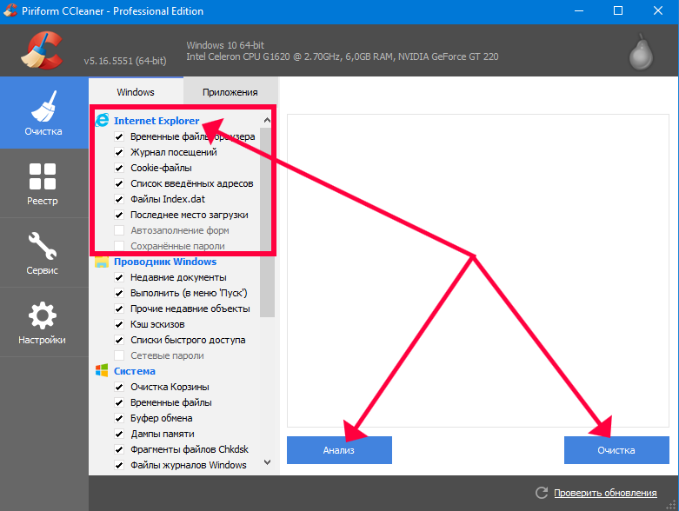Viewport: 679px width, 511px height.
Task: Toggle the Очистка Корзины checkbox
Action: [119, 387]
